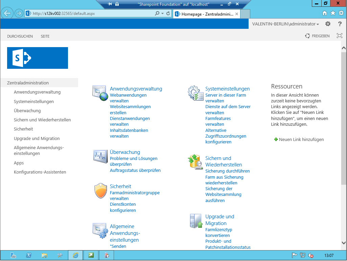Click the muted volume tray icon
This screenshot has height=261, width=347.
311,256
